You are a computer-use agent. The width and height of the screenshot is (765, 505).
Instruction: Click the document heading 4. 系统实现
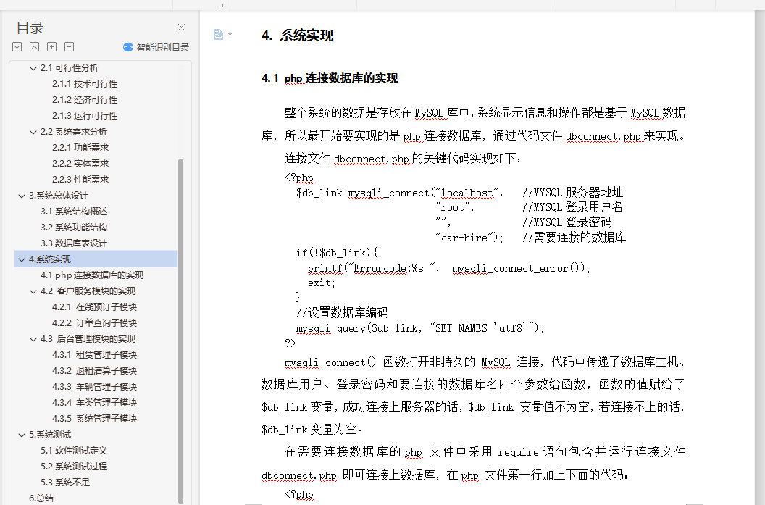[297, 36]
